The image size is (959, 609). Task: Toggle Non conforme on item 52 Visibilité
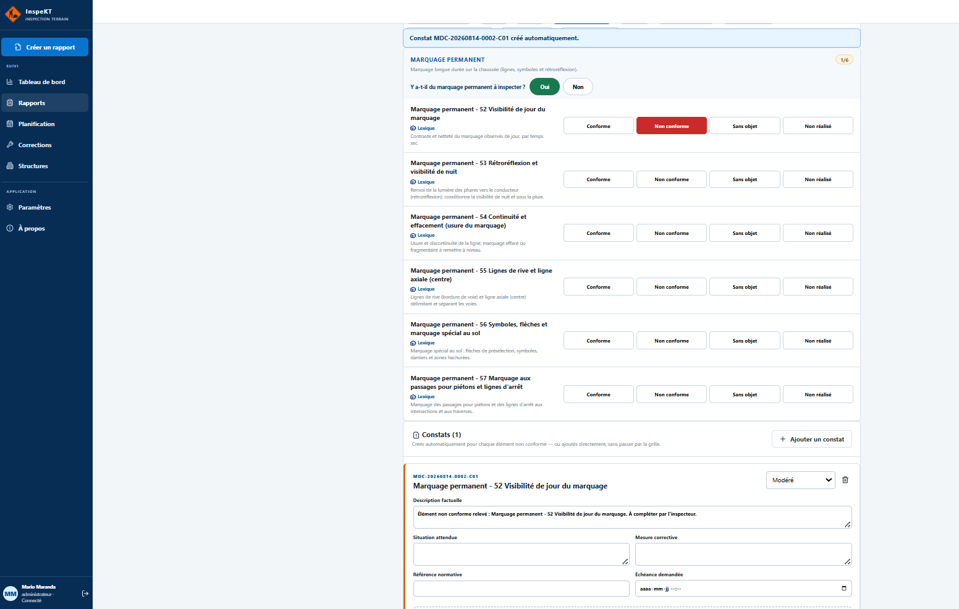[x=672, y=126]
